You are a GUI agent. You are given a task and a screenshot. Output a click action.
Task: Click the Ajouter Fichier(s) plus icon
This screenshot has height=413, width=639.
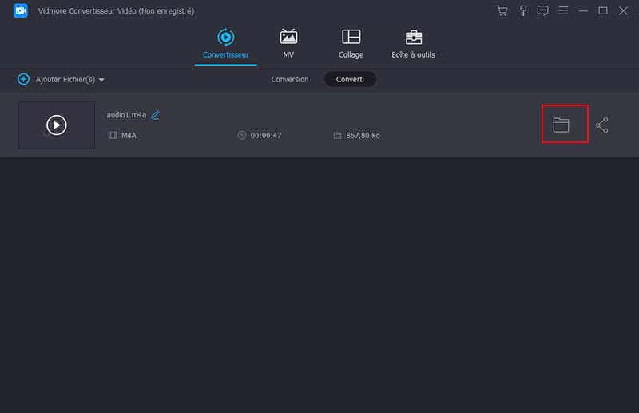point(23,79)
